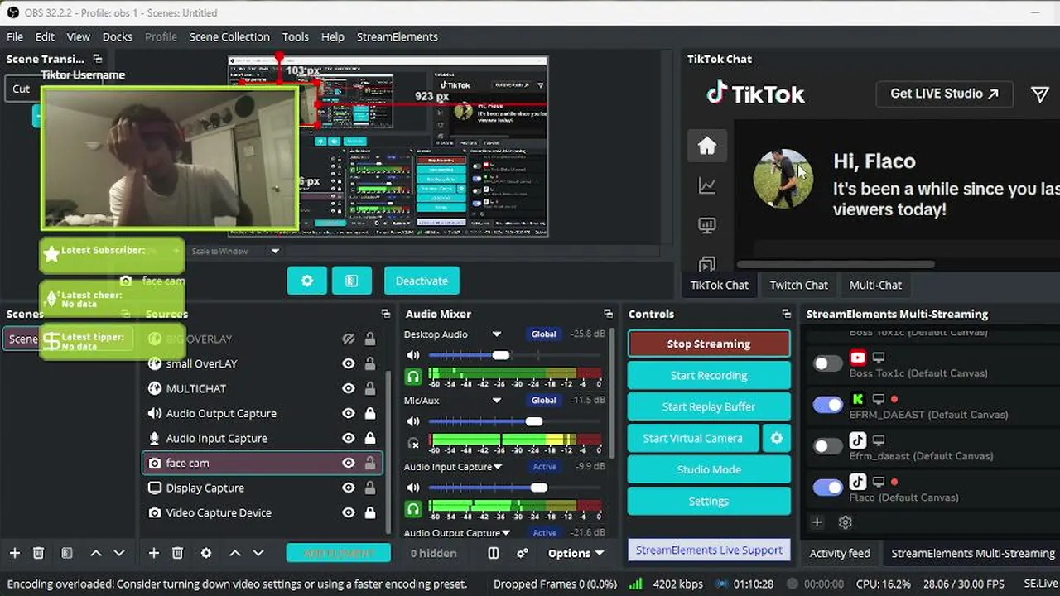
Task: Expand Desktop Audio mixer dropdown arrow
Action: click(497, 334)
